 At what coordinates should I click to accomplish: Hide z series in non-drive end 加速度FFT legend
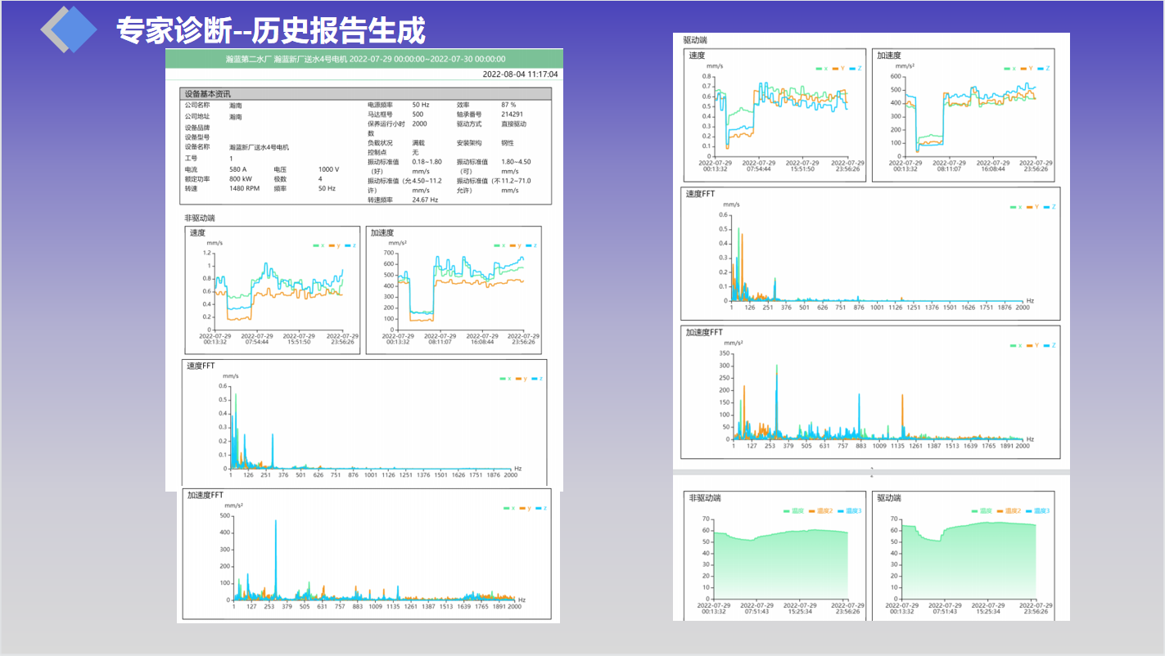pyautogui.click(x=540, y=508)
